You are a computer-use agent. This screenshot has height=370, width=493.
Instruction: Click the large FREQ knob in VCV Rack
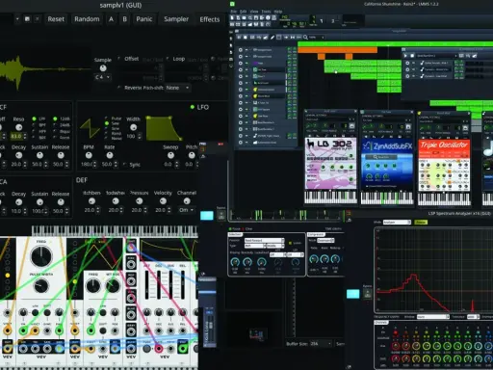(x=41, y=256)
